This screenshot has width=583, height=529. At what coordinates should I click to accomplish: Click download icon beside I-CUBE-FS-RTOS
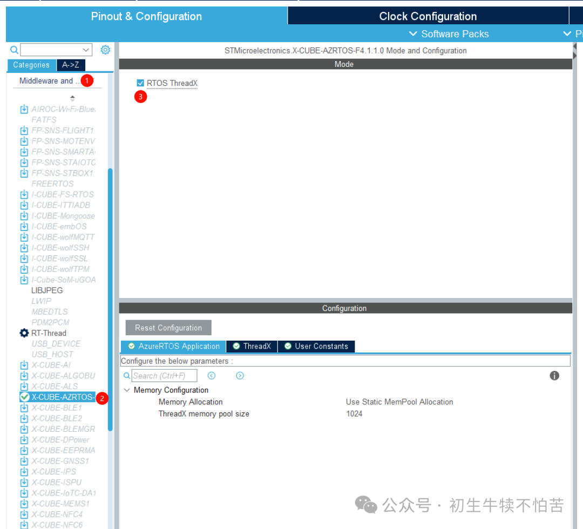click(x=24, y=194)
